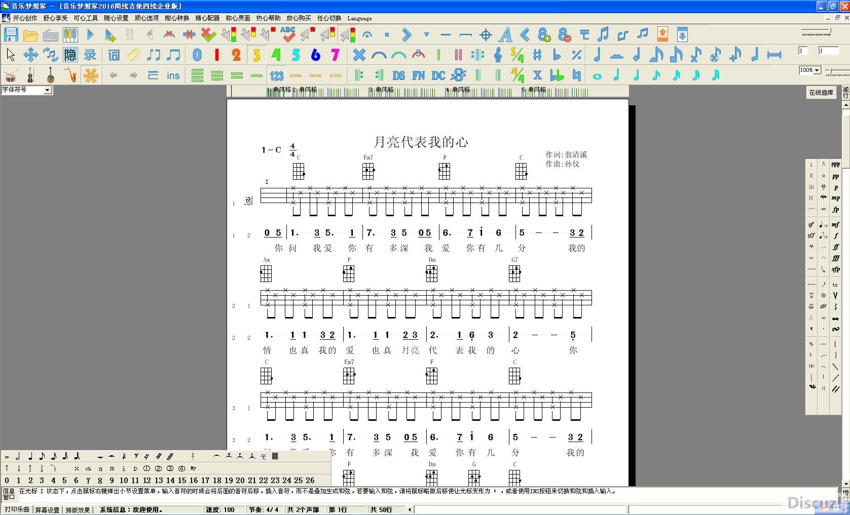Toggle the ins insert mode button
Screen dimensions: 850x515
tap(173, 75)
